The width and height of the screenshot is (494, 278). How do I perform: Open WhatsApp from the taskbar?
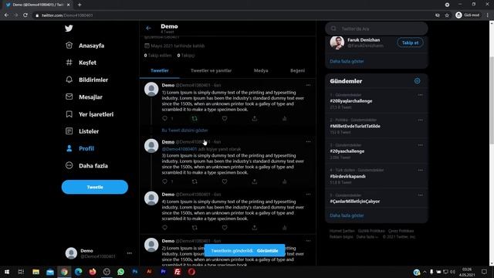[x=120, y=272]
